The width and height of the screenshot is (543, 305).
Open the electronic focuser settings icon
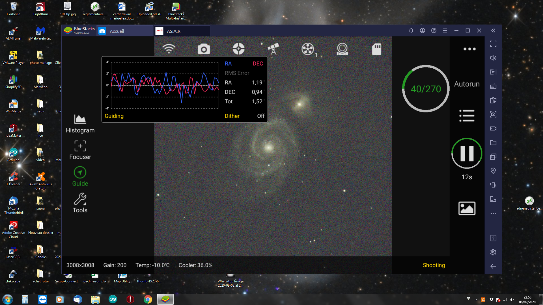click(342, 49)
